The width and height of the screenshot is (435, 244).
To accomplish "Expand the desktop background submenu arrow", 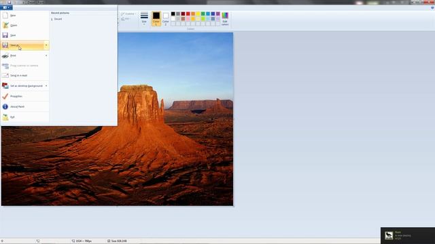I will coord(46,86).
